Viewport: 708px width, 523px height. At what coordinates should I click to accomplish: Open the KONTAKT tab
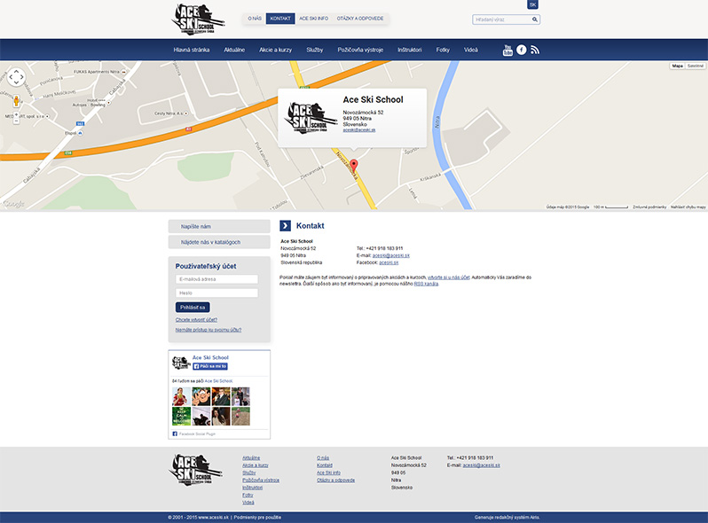pyautogui.click(x=280, y=19)
